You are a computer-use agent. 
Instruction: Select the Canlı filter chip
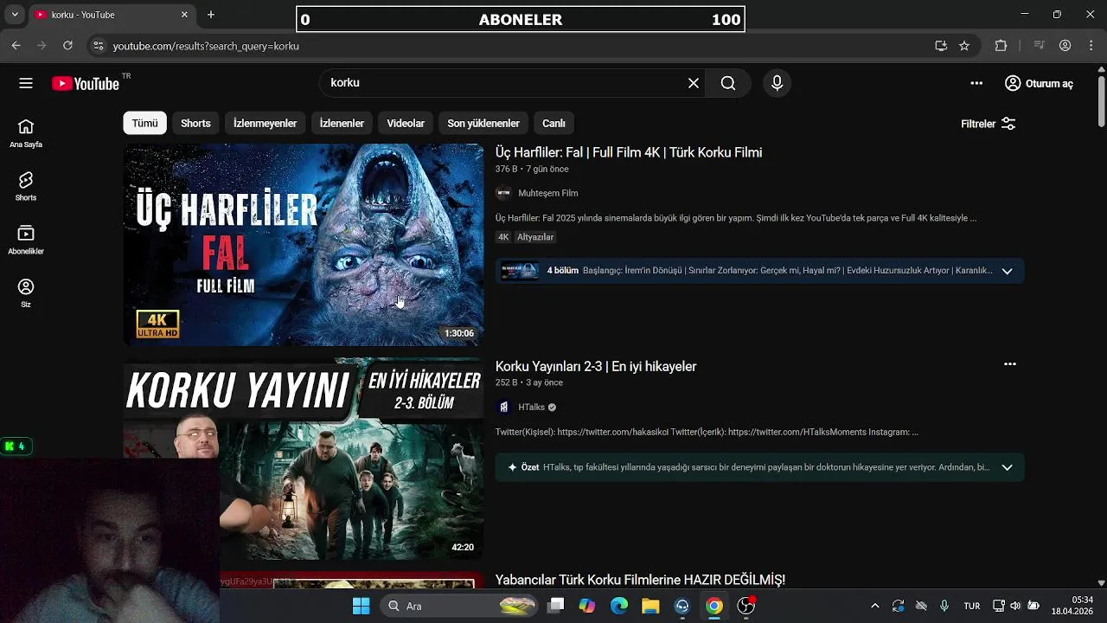pos(553,123)
